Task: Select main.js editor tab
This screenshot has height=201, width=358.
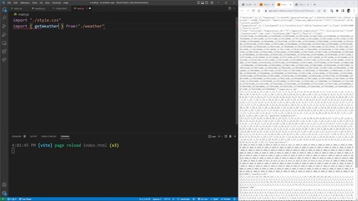Action: (x=80, y=8)
